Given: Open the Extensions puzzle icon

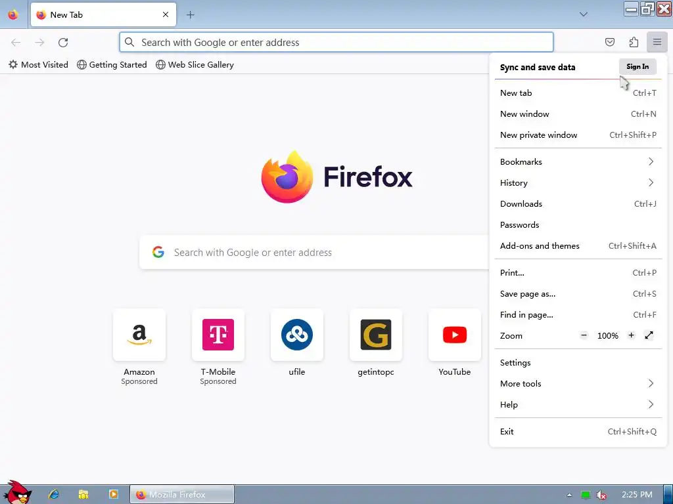Looking at the screenshot, I should pos(634,42).
